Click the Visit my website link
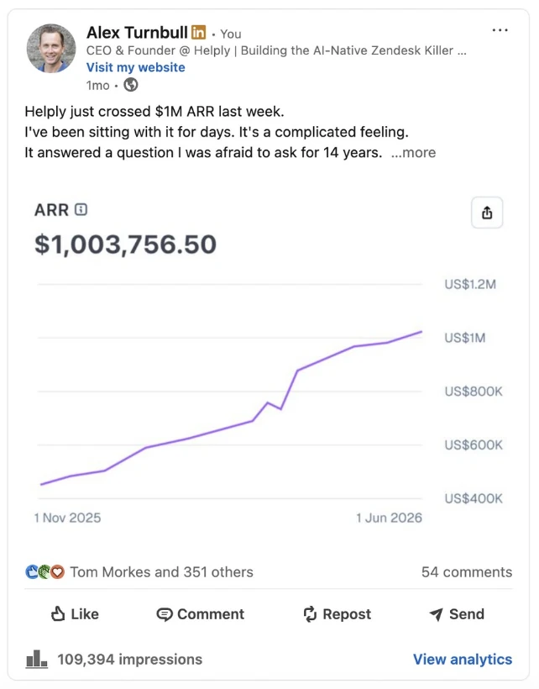 tap(136, 67)
